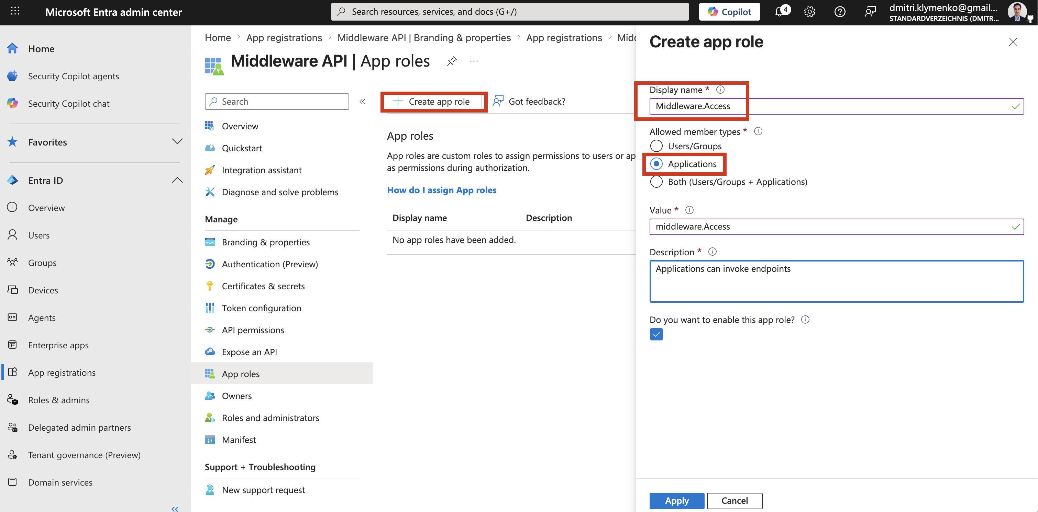Open portal settings gear icon
This screenshot has width=1038, height=512.
pos(809,12)
